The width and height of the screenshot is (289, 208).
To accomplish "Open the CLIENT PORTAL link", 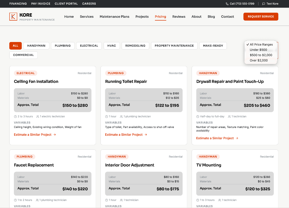I will coord(66,4).
